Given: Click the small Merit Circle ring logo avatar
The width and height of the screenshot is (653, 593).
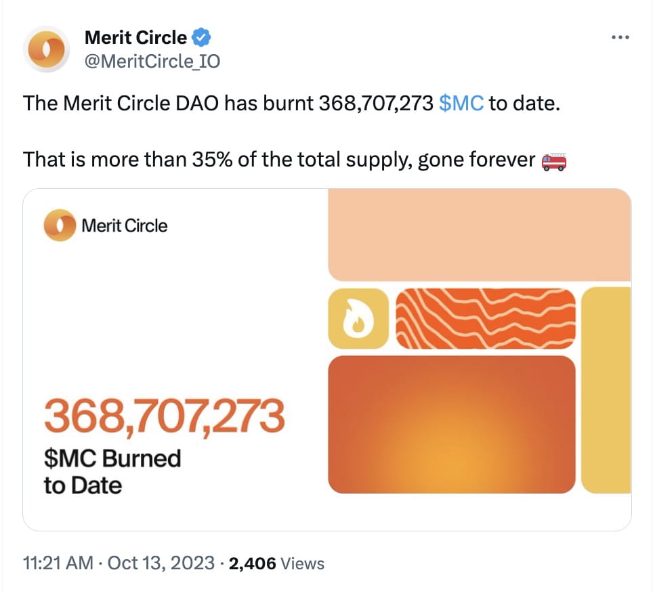Looking at the screenshot, I should (x=59, y=225).
